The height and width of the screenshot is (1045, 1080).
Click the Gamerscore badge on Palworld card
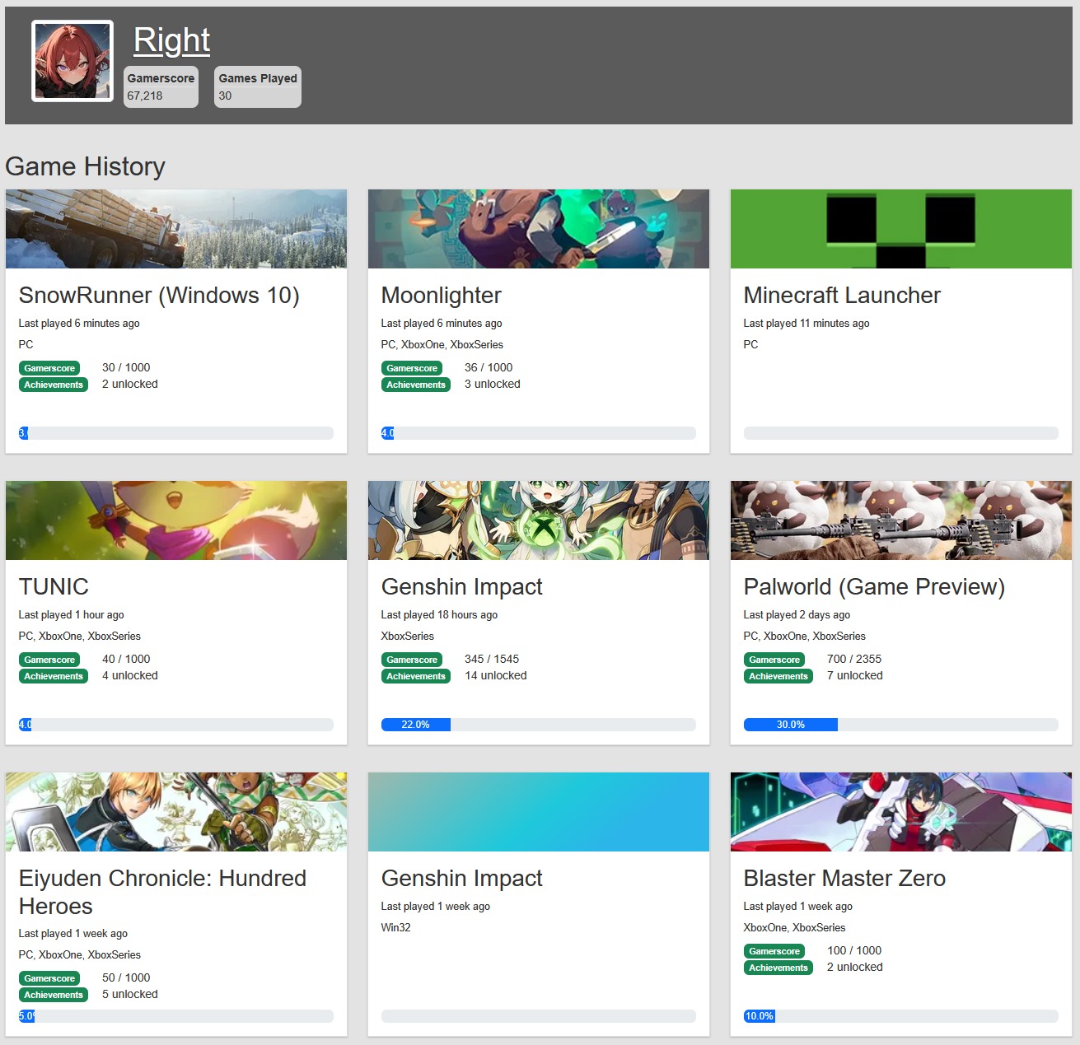pos(774,660)
